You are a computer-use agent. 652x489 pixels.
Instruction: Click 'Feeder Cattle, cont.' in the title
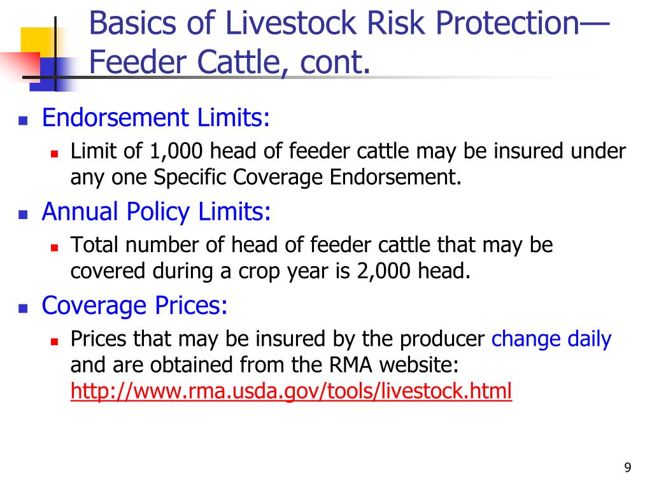tap(229, 62)
